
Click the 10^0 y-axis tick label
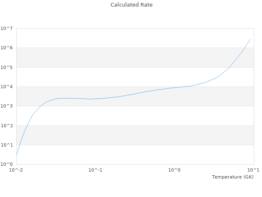coord(7,165)
